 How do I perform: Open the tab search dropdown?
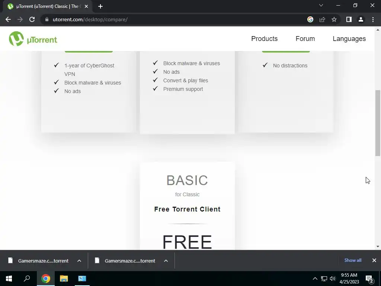[321, 5]
